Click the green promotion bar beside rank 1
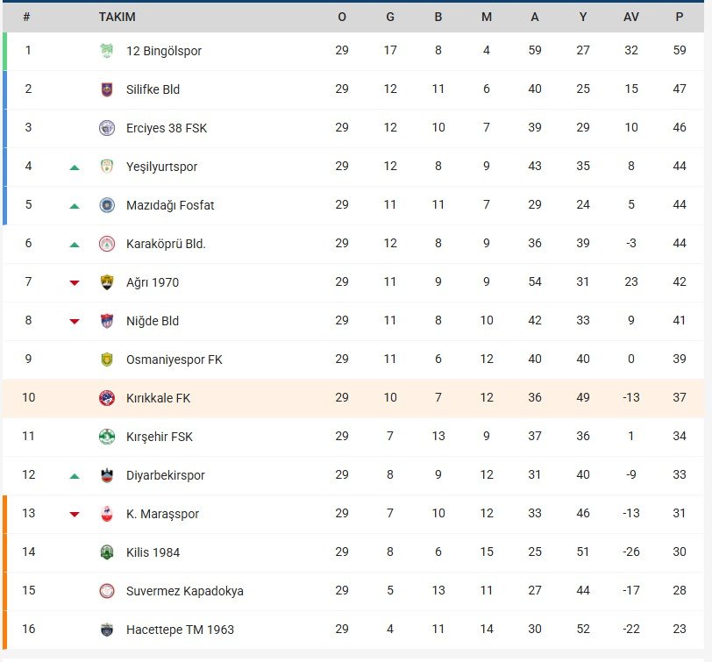 (4, 51)
